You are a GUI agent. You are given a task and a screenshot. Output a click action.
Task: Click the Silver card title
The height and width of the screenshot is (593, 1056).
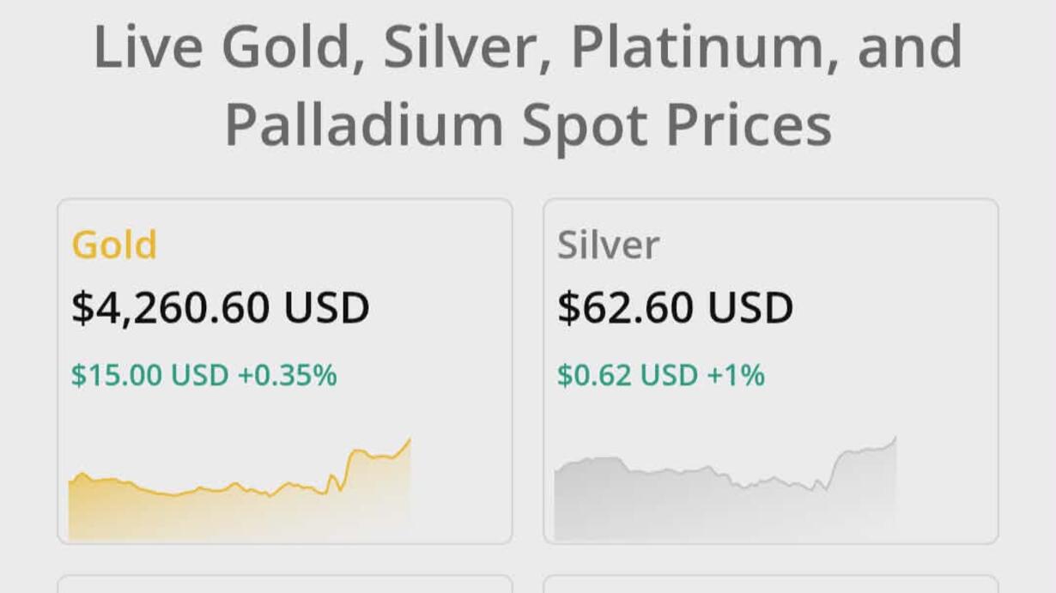(608, 245)
